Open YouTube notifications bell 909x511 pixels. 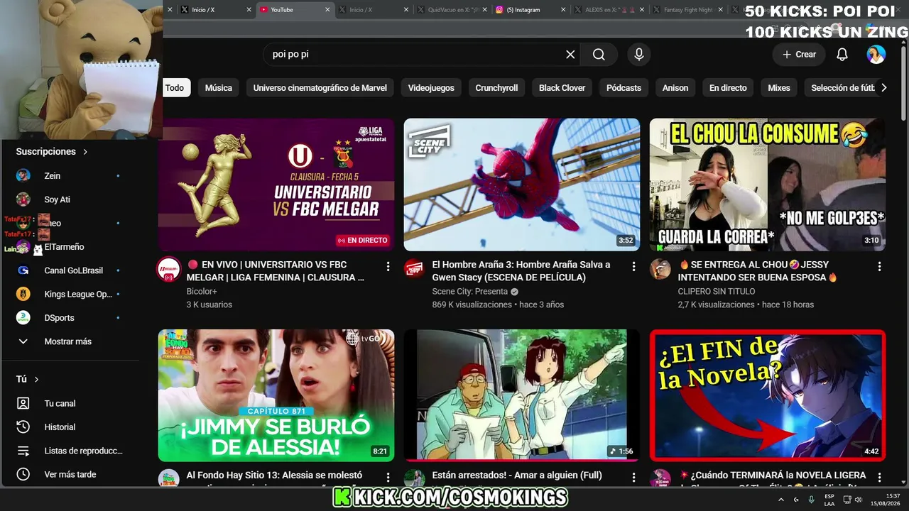[x=842, y=55]
